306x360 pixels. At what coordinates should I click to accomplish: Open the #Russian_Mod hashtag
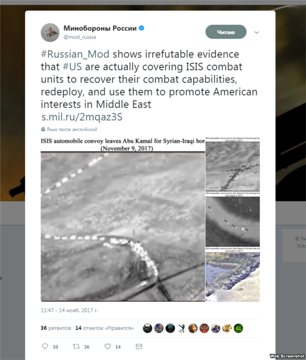tap(75, 54)
